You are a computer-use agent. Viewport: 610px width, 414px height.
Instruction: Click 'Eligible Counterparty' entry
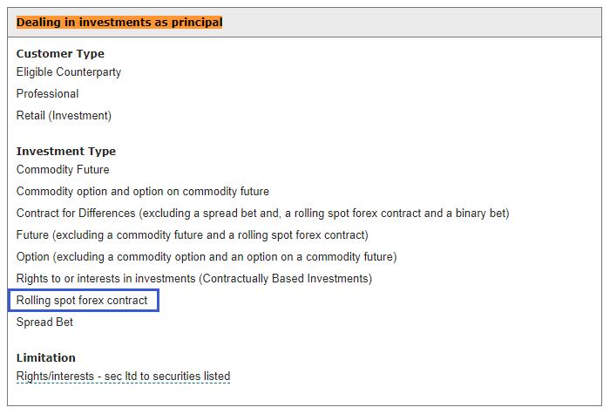pos(69,72)
